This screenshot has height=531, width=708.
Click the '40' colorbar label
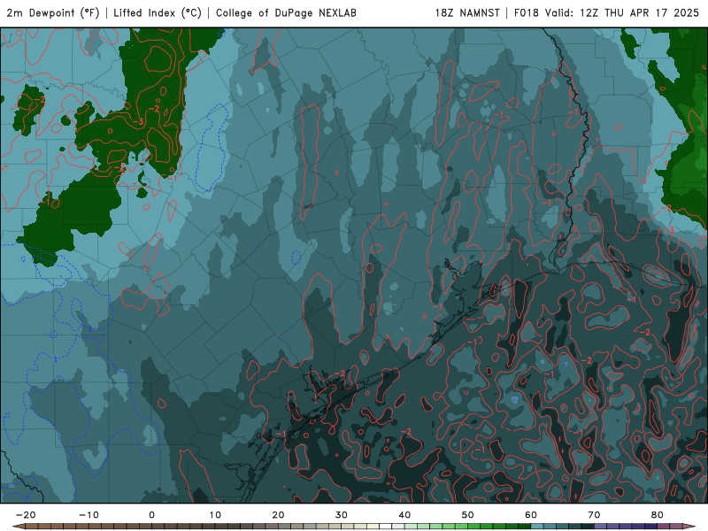click(404, 515)
